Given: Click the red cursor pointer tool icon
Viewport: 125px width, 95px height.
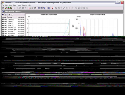Looking at the screenshot, I should 52,8.
